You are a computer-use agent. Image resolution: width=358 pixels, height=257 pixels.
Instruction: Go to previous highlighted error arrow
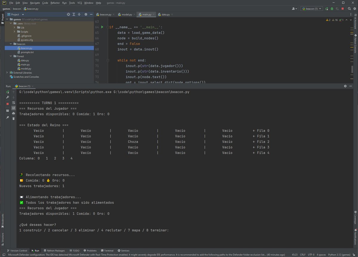[x=347, y=20]
